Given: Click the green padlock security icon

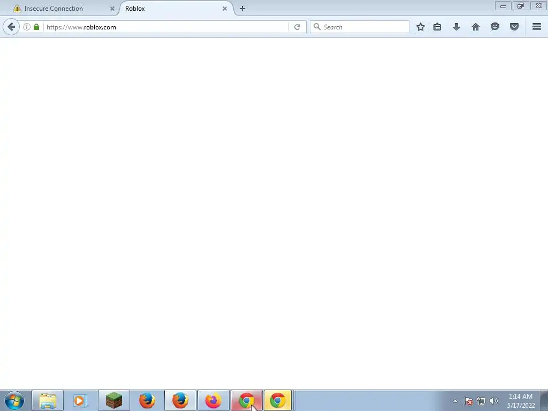Looking at the screenshot, I should coord(36,27).
